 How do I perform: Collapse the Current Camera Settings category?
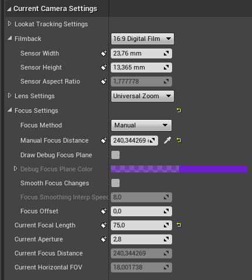click(x=9, y=9)
